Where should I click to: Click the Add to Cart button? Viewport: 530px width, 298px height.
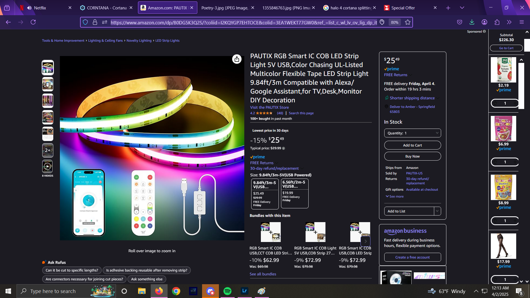[412, 145]
